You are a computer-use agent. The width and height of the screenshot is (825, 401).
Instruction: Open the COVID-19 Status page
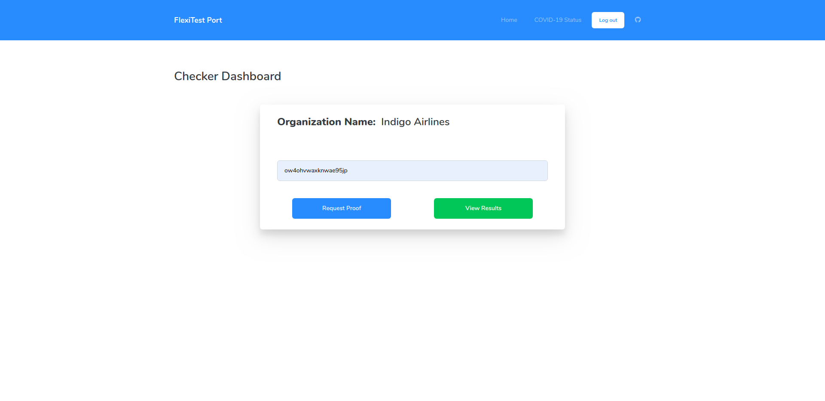click(x=558, y=20)
